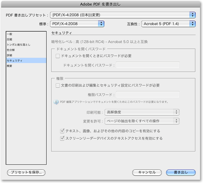Open the 変更を許可 dropdown
The width and height of the screenshot is (203, 183).
click(142, 121)
